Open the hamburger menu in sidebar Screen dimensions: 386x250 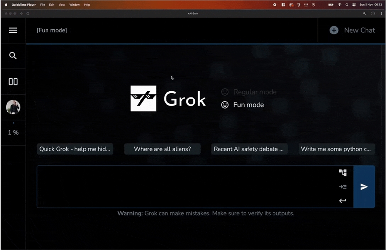[13, 30]
